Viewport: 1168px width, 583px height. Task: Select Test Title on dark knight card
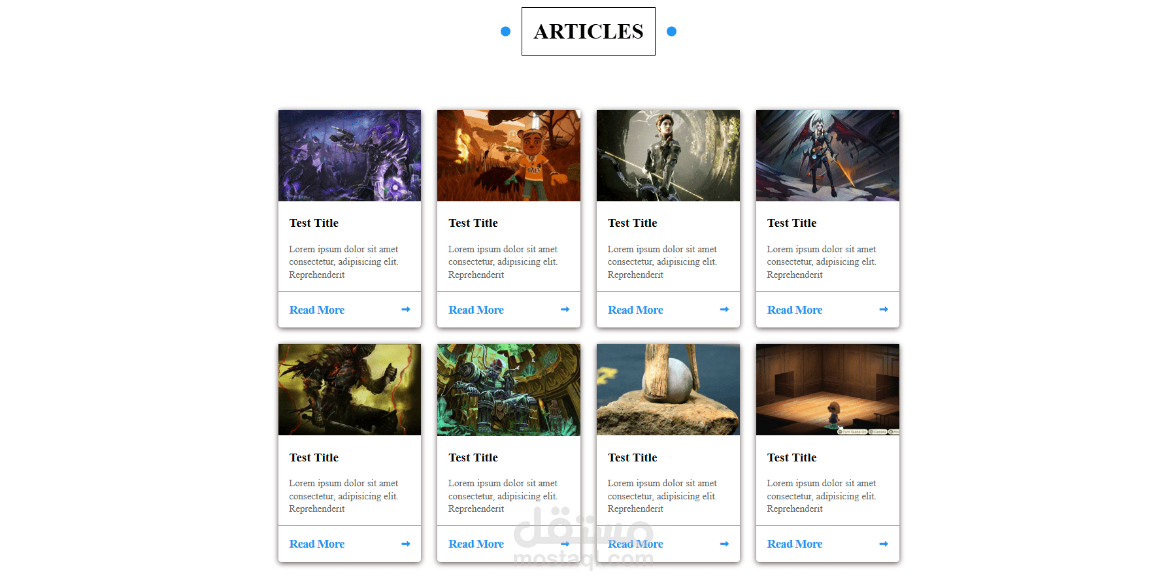pyautogui.click(x=314, y=458)
